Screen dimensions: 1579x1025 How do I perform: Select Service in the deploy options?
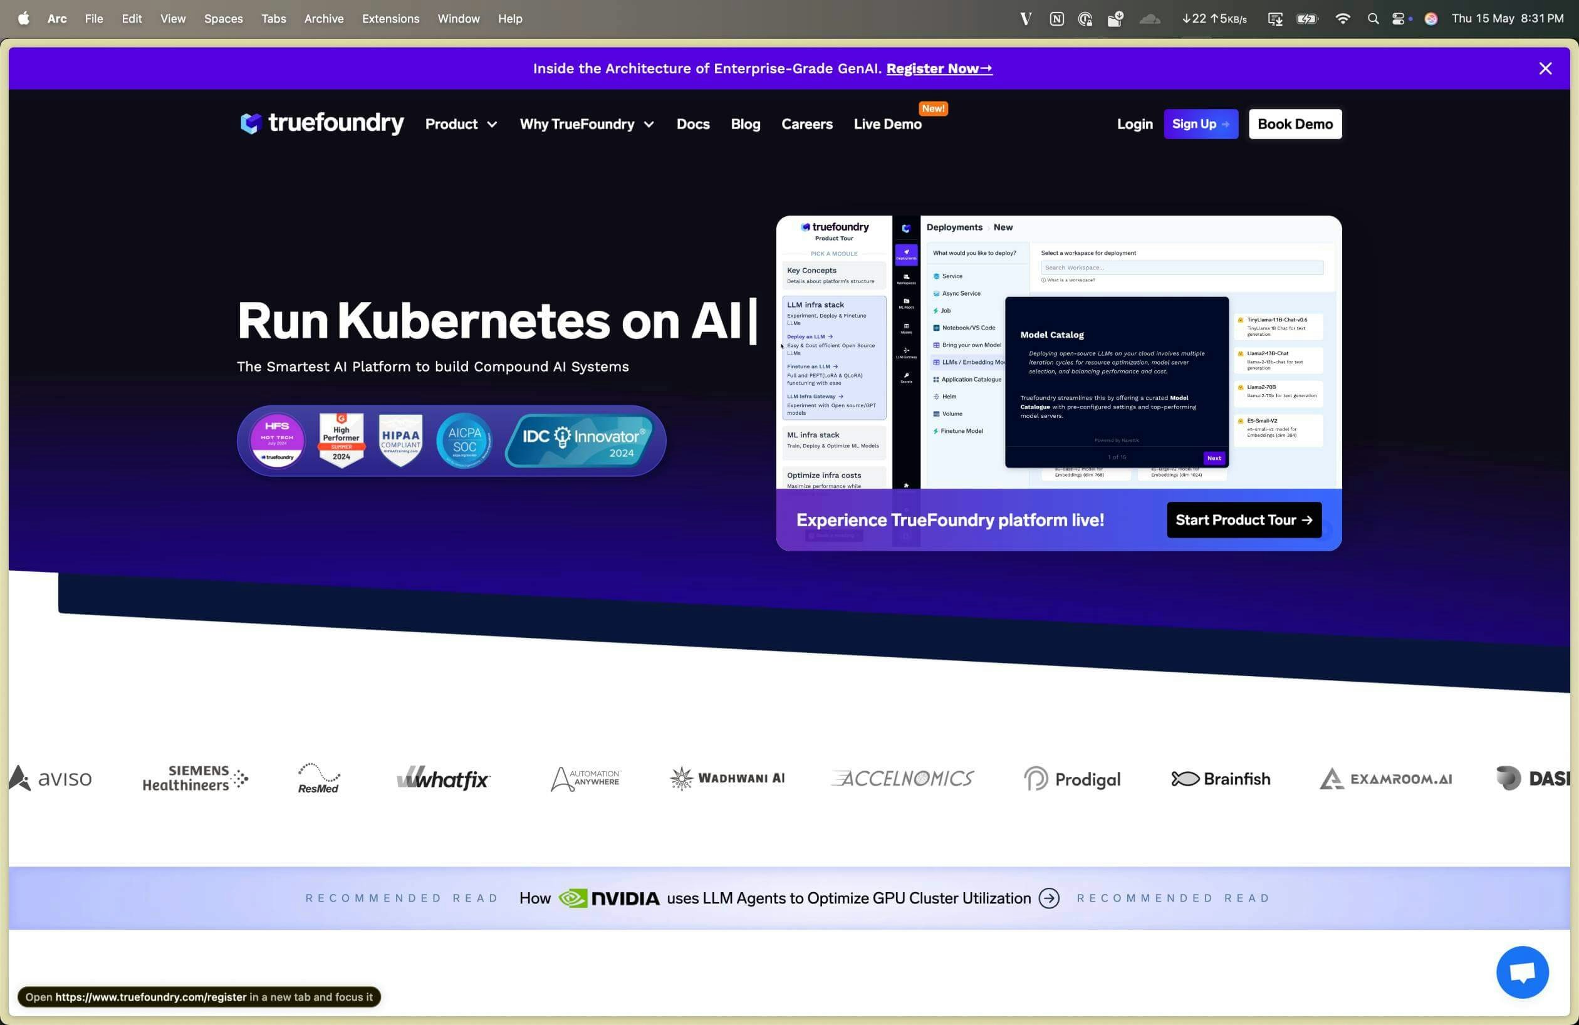pos(948,276)
